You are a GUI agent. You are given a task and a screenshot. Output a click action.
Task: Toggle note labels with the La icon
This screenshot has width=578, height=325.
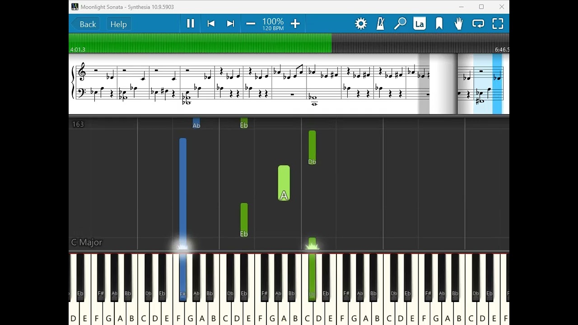[420, 24]
